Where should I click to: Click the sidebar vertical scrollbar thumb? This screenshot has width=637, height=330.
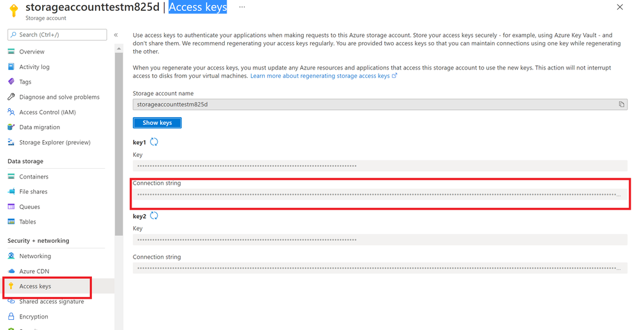[x=119, y=144]
